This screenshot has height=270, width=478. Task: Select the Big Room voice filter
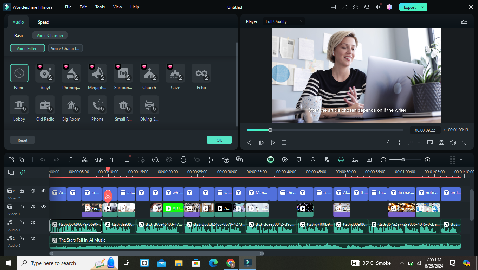[71, 105]
